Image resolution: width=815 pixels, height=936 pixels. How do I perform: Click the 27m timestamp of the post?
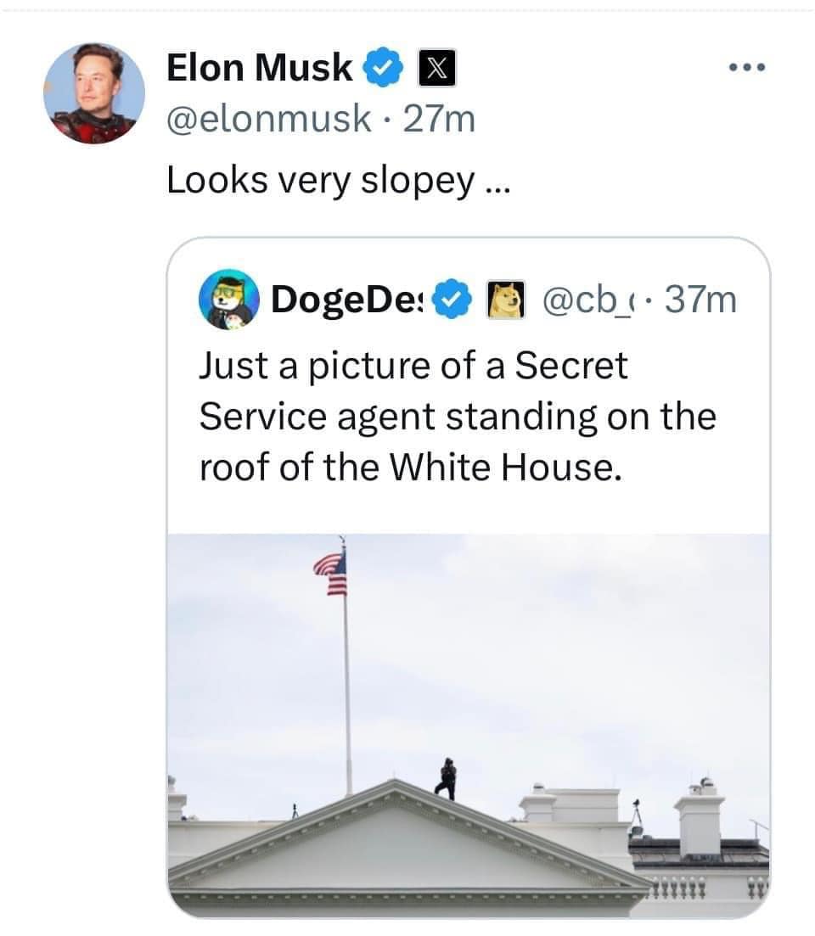tap(439, 120)
